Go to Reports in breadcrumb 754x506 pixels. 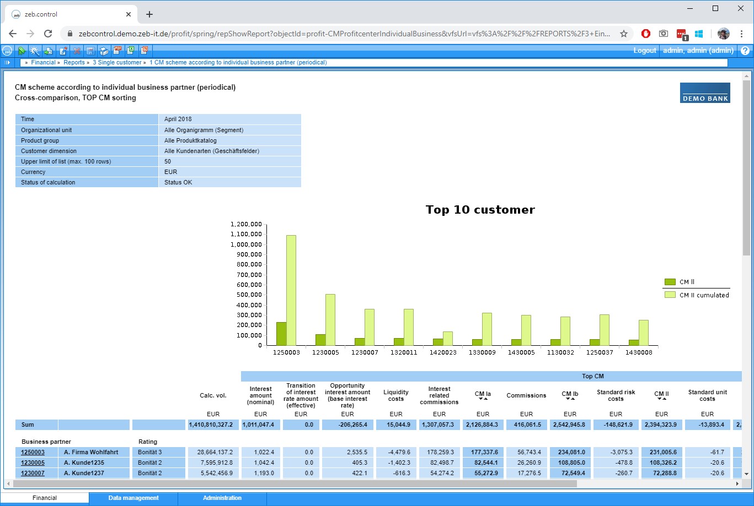[x=74, y=63]
